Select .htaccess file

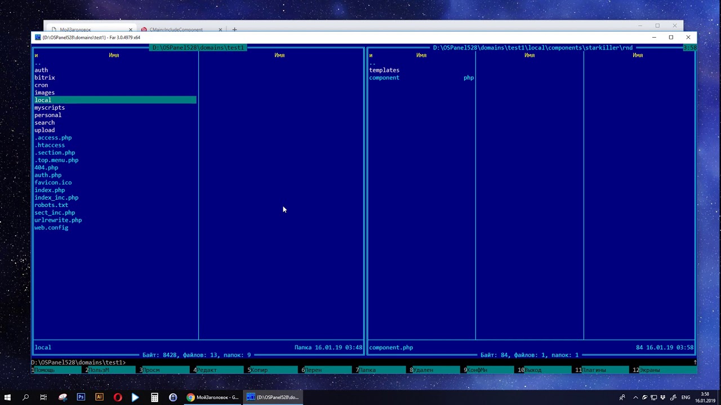pos(50,145)
